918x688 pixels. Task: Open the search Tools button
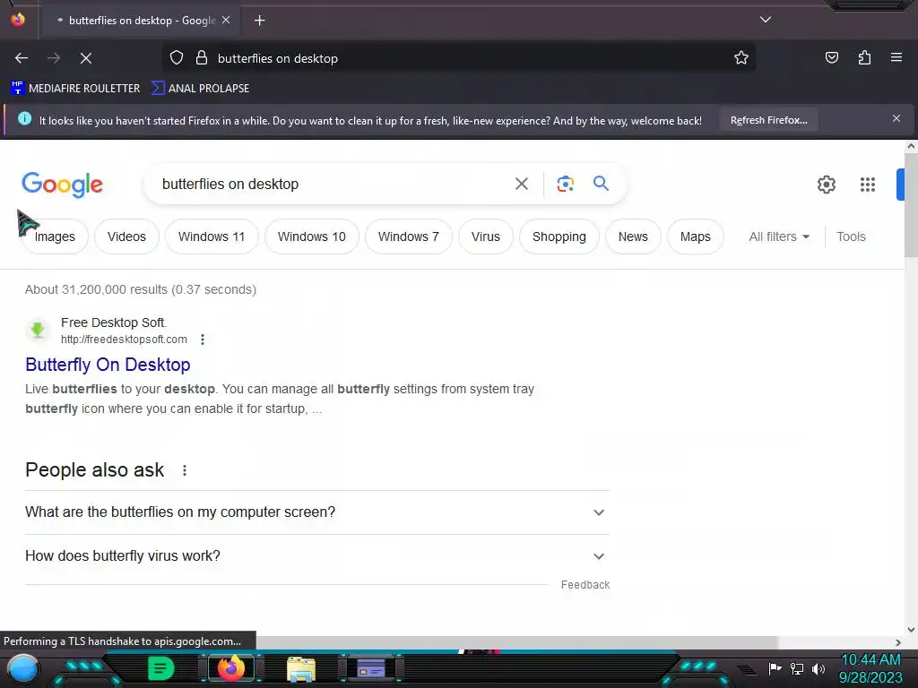[x=851, y=236]
